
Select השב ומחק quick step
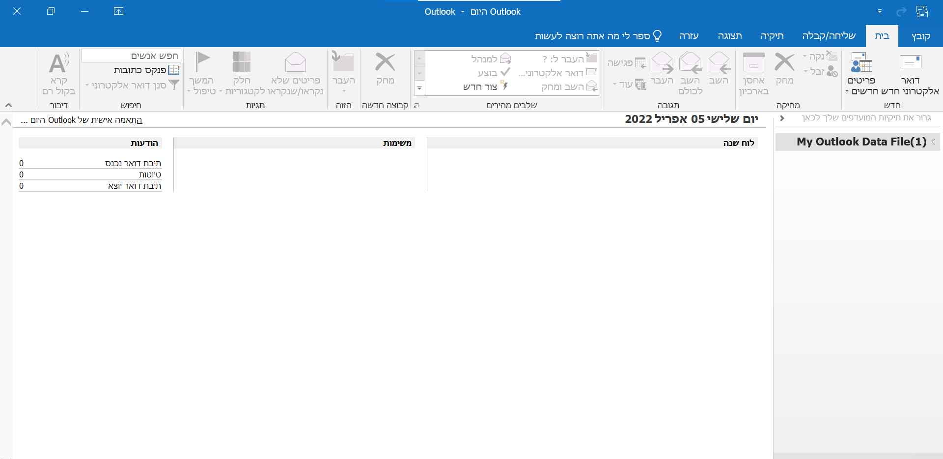(x=569, y=86)
